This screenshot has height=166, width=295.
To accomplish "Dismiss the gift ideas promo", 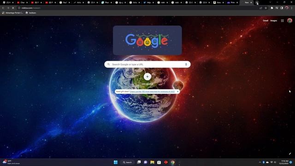I will [x=177, y=92].
